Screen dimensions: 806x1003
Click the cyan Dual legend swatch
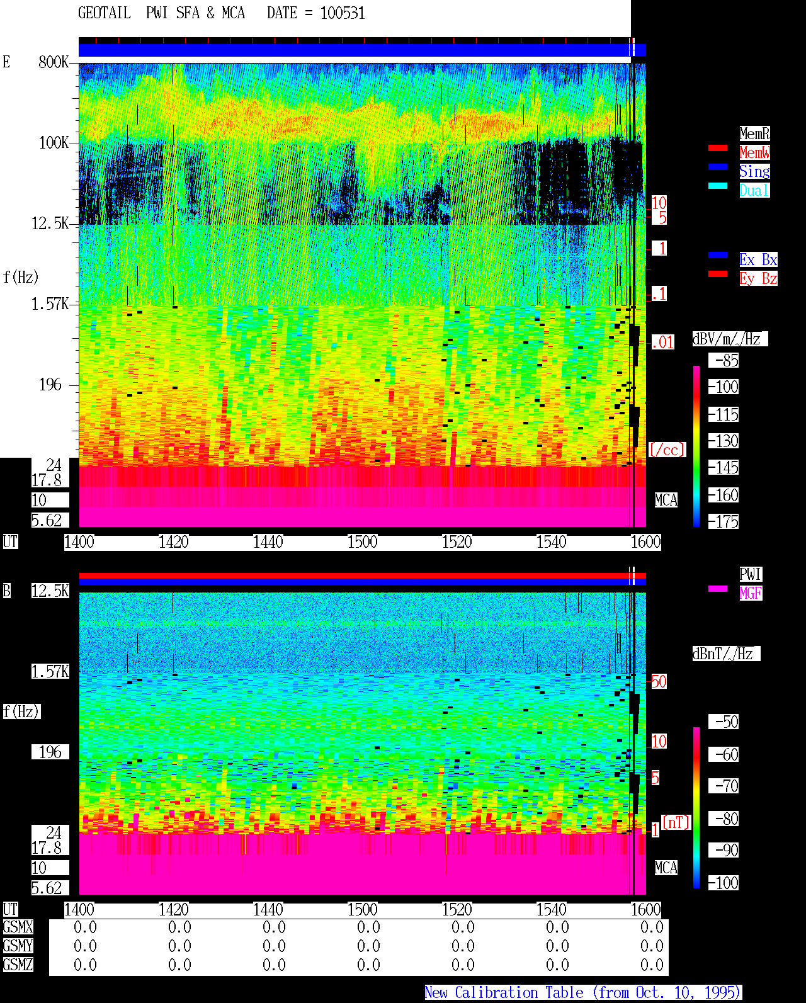718,186
